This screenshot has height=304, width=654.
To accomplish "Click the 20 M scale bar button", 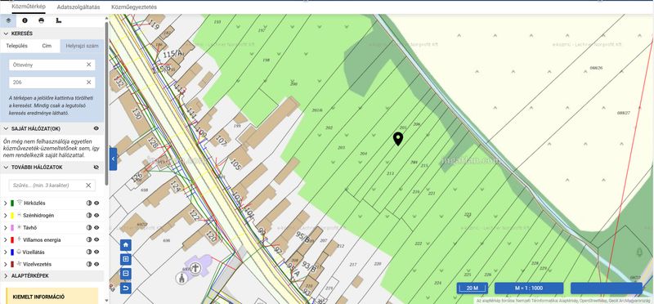I will point(473,288).
